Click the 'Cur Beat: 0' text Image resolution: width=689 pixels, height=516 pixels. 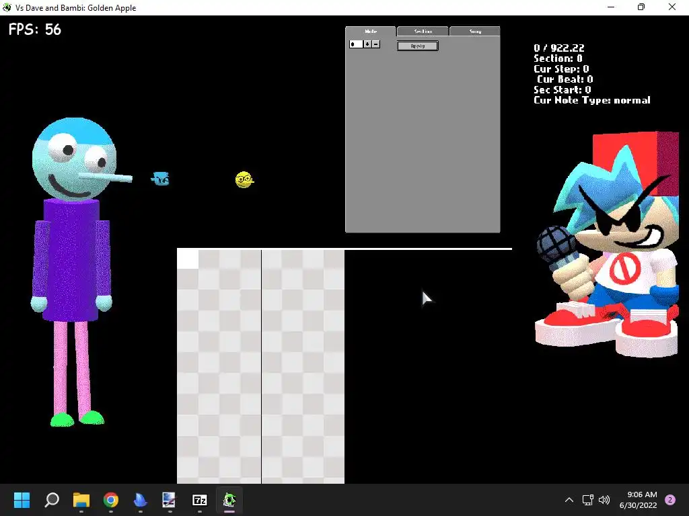pos(565,79)
